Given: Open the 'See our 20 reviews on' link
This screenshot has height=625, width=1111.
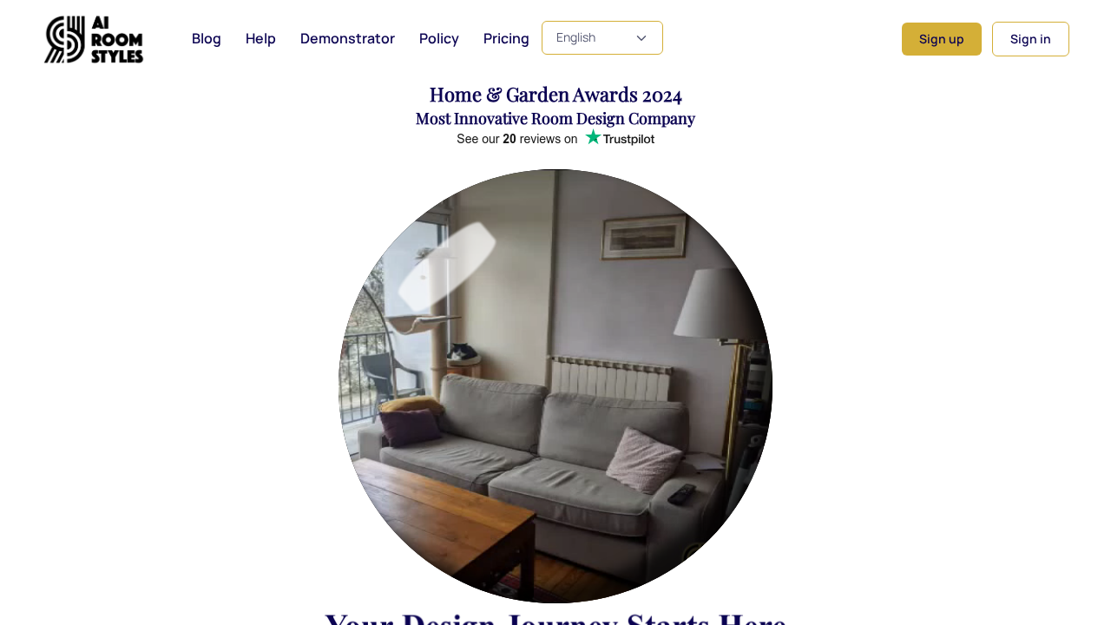Looking at the screenshot, I should (x=517, y=139).
